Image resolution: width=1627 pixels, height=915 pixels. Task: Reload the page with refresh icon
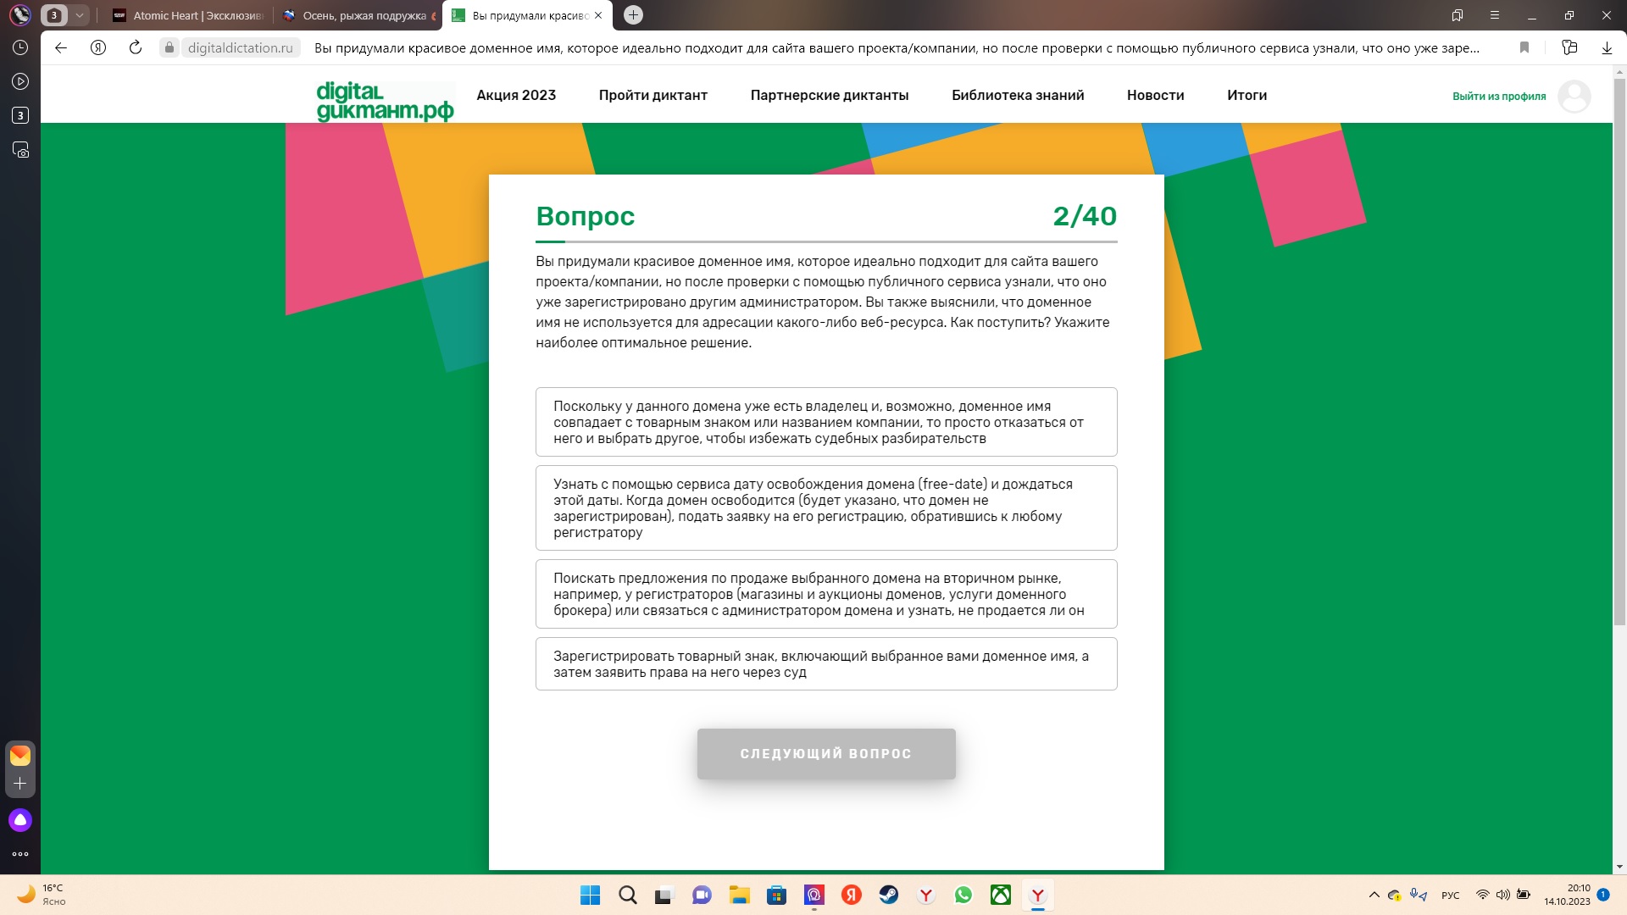[x=136, y=47]
